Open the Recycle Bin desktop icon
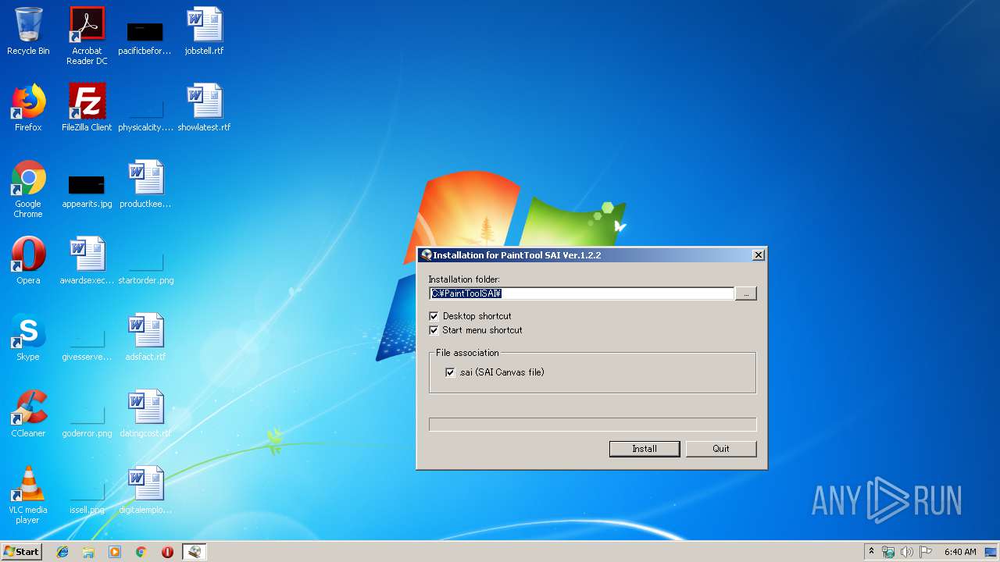 click(28, 31)
